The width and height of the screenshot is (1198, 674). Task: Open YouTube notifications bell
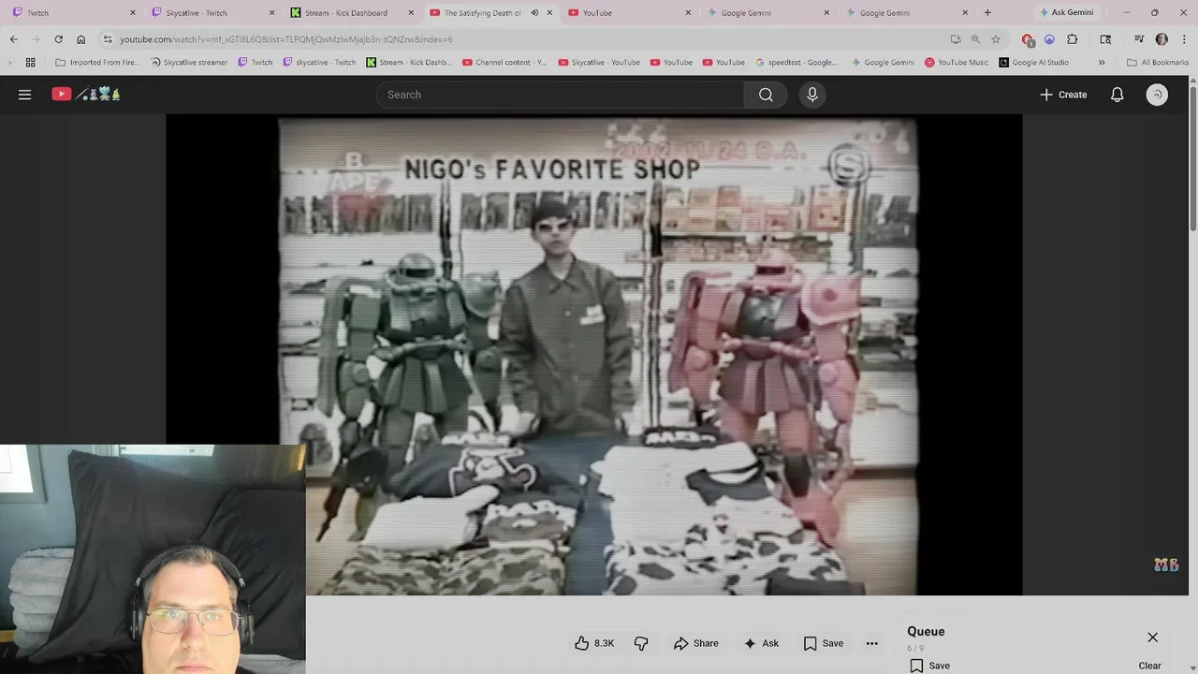pyautogui.click(x=1117, y=95)
